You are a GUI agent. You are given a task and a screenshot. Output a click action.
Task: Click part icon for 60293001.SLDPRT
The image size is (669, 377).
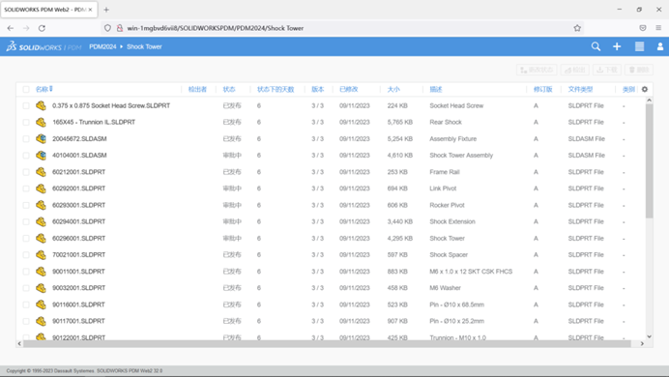pyautogui.click(x=41, y=205)
